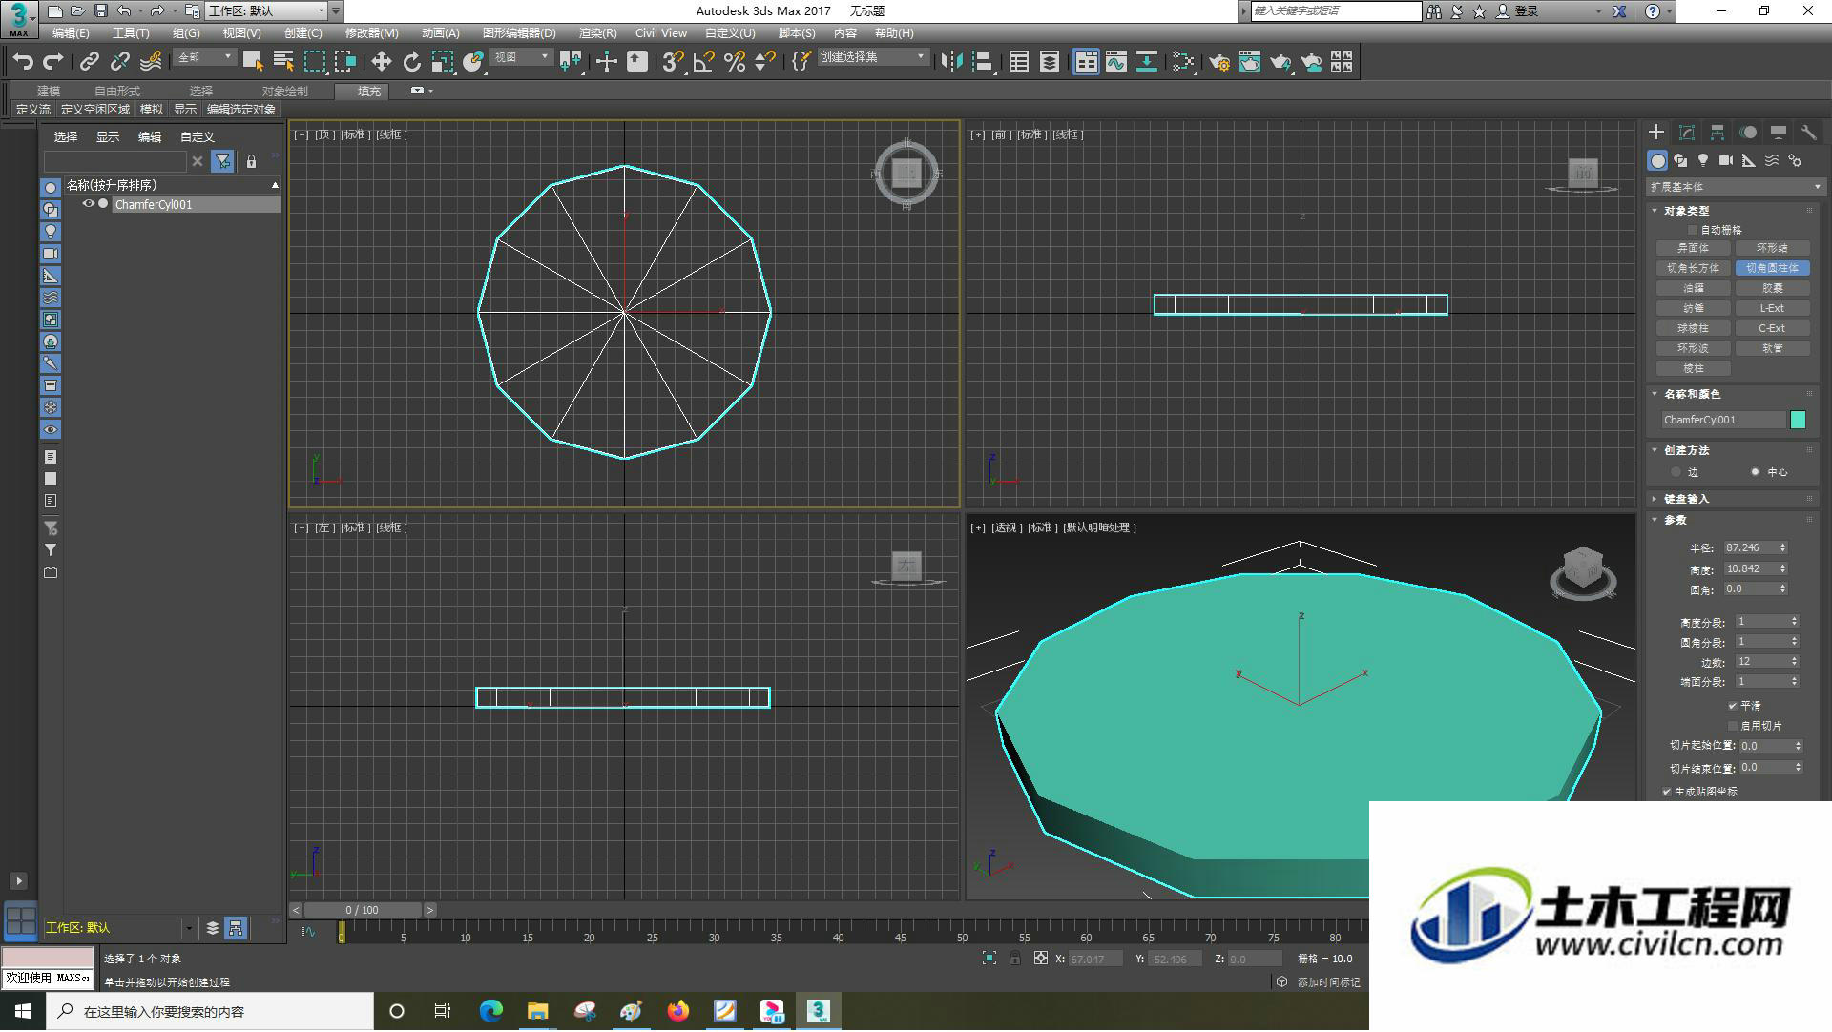Enable the 启用切片 slice checkbox
This screenshot has width=1832, height=1032.
1732,726
